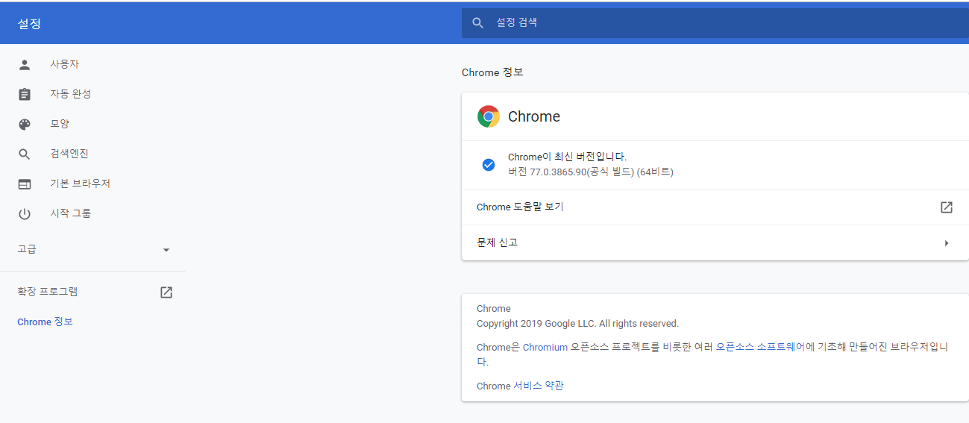Focus the 설정 검색 input field

coord(715,23)
